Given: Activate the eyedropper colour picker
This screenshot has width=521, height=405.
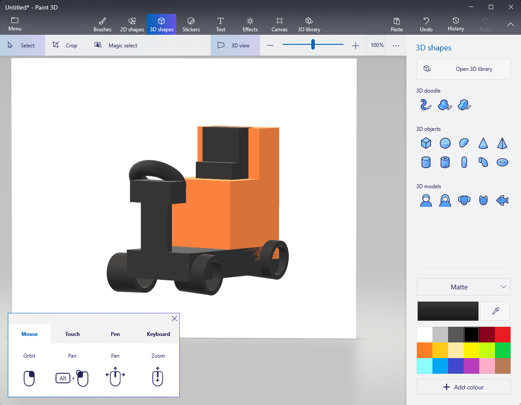Looking at the screenshot, I should tap(495, 311).
